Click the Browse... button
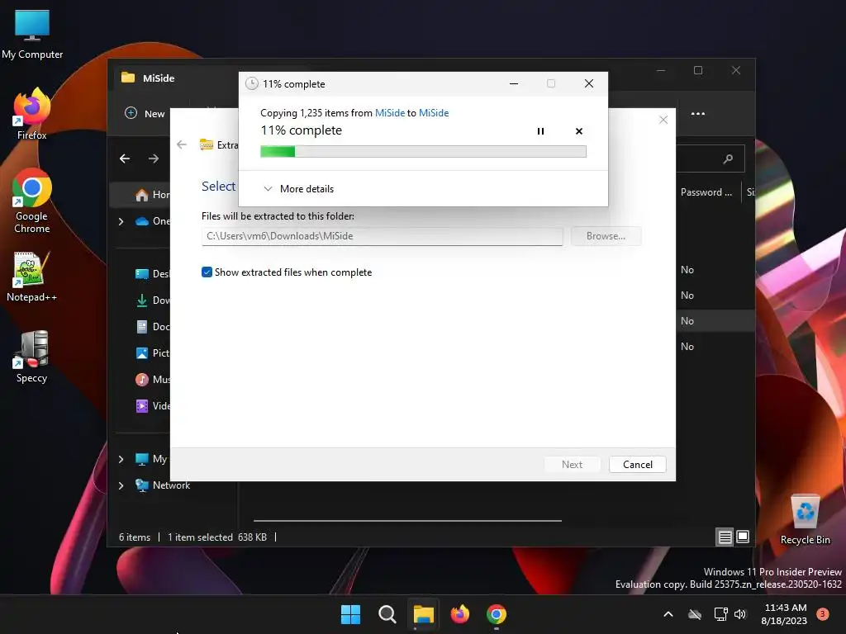 point(606,236)
